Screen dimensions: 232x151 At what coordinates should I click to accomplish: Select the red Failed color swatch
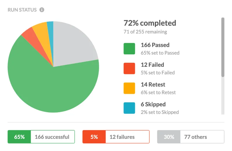click(x=129, y=69)
